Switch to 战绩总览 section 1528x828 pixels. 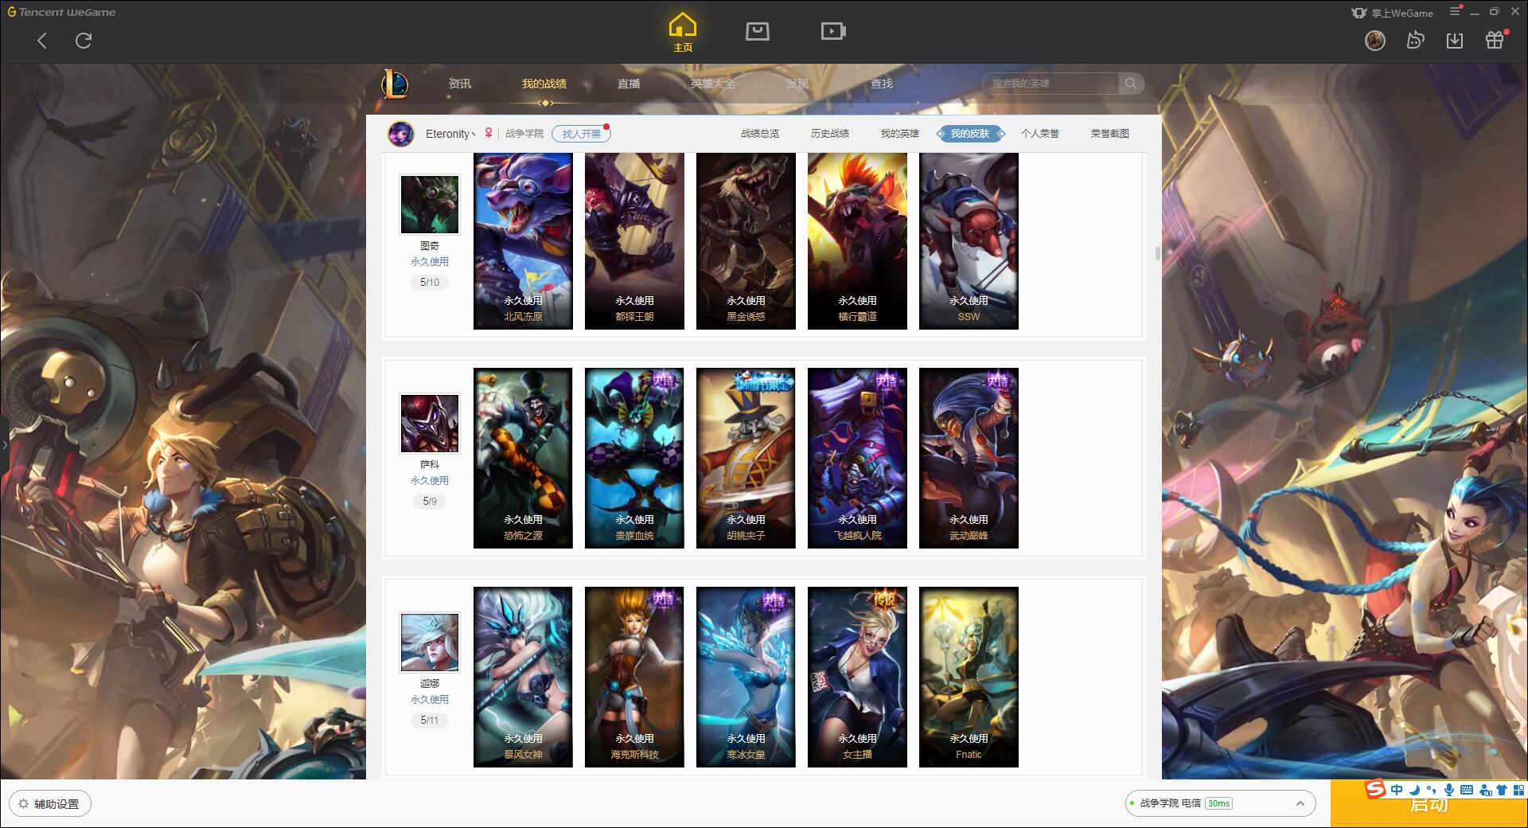[760, 134]
